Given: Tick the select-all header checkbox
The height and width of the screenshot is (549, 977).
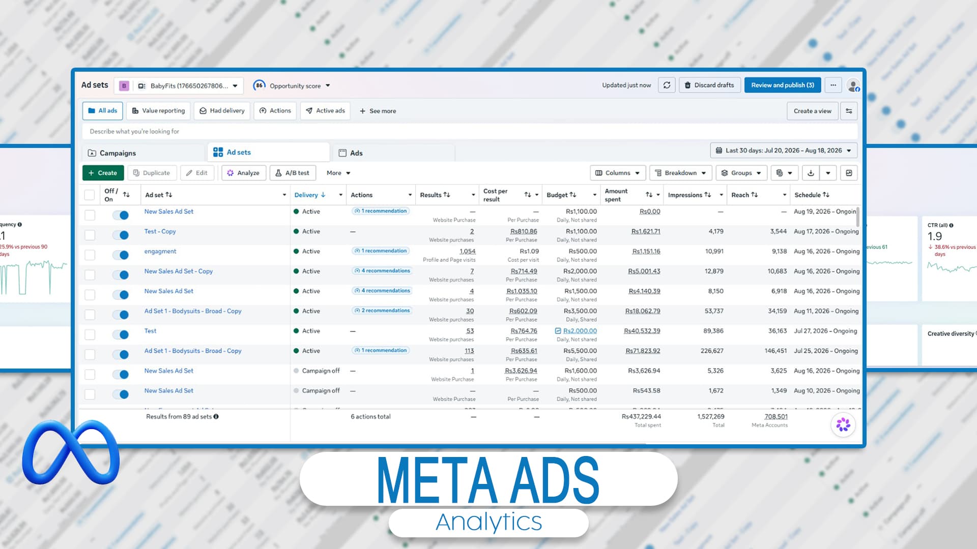Looking at the screenshot, I should tap(90, 195).
